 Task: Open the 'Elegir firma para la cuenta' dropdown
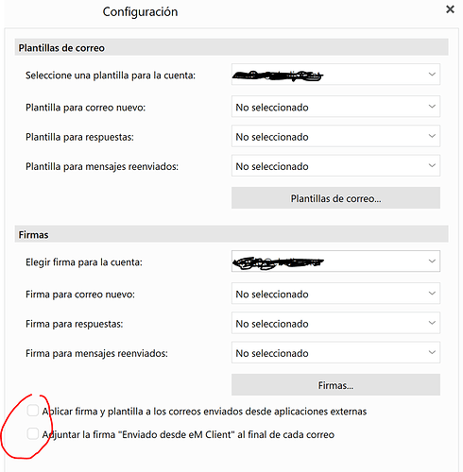pyautogui.click(x=335, y=261)
